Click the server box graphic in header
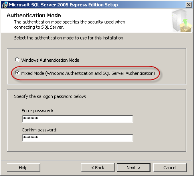 click(x=182, y=20)
